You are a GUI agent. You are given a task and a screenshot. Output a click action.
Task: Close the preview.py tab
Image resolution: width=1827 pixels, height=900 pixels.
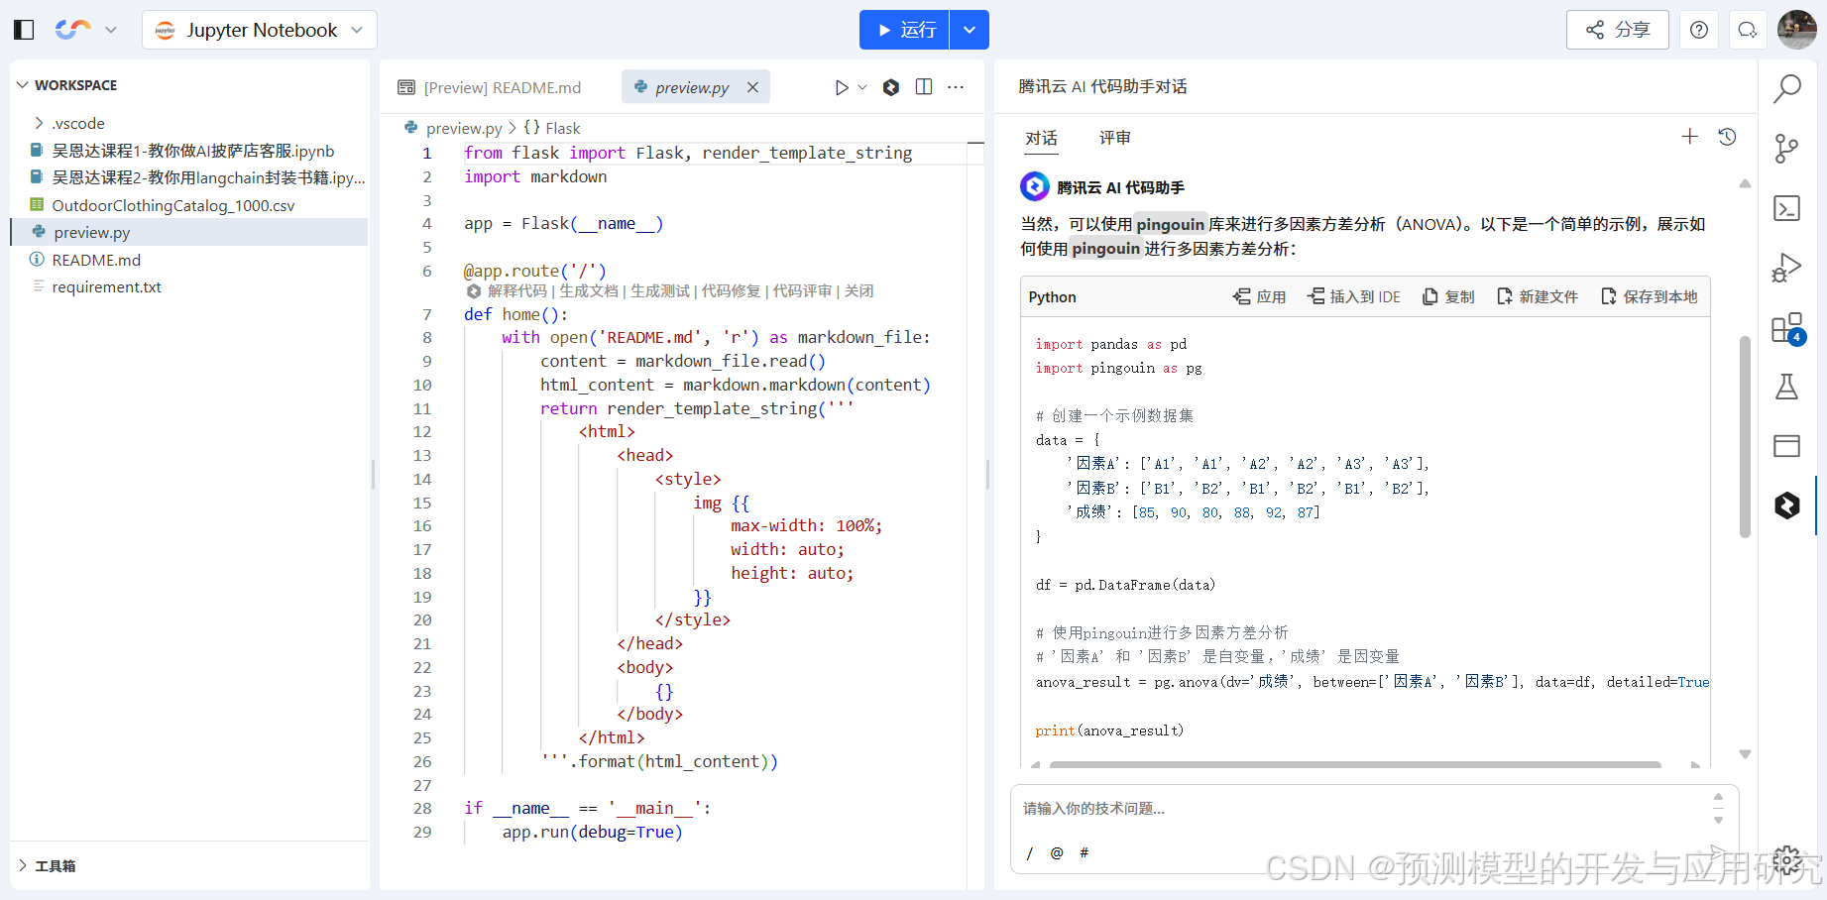pos(752,87)
